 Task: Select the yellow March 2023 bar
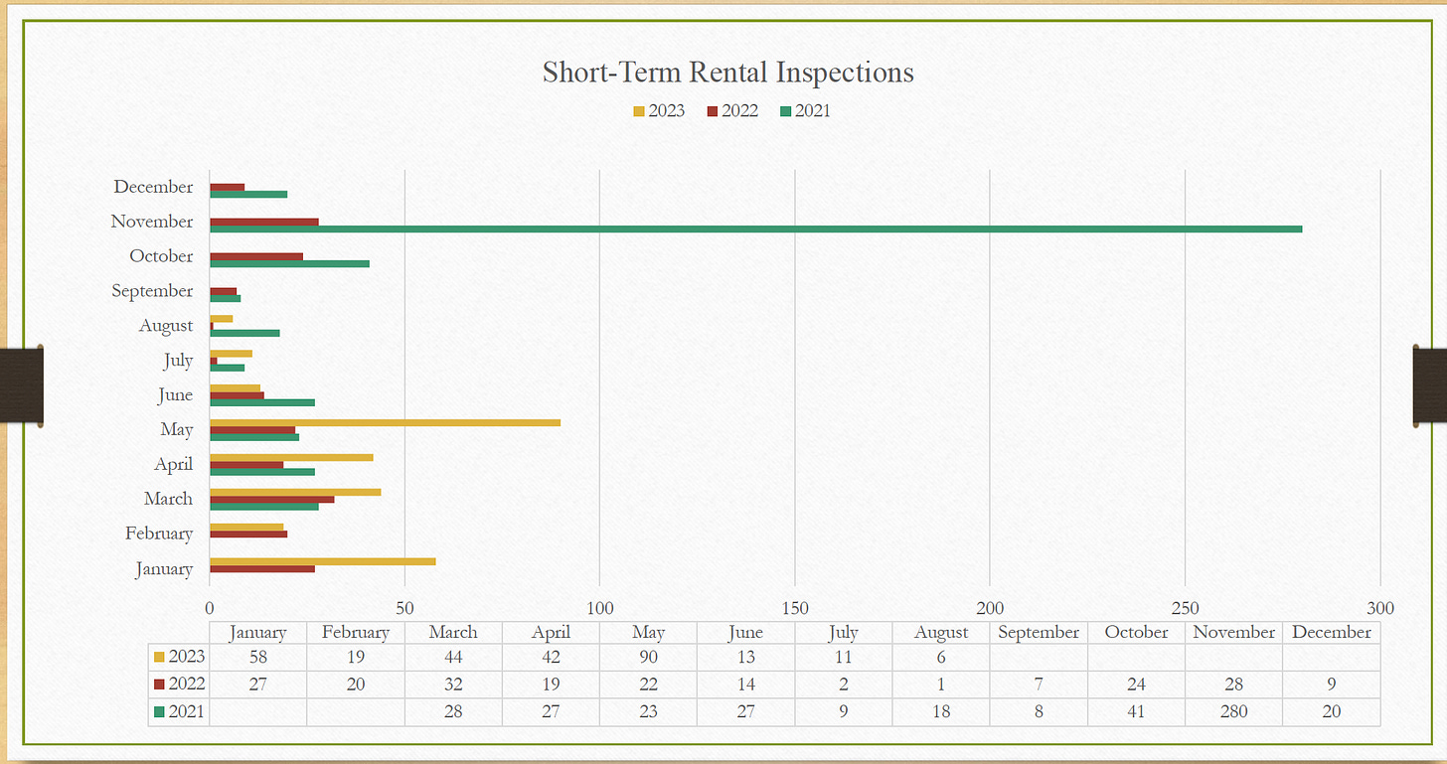(295, 492)
